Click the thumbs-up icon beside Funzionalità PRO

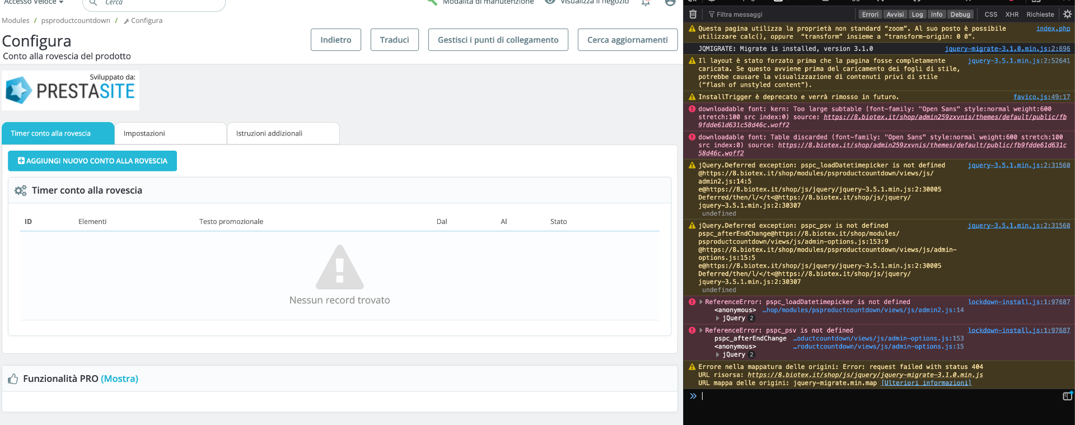[x=13, y=379]
